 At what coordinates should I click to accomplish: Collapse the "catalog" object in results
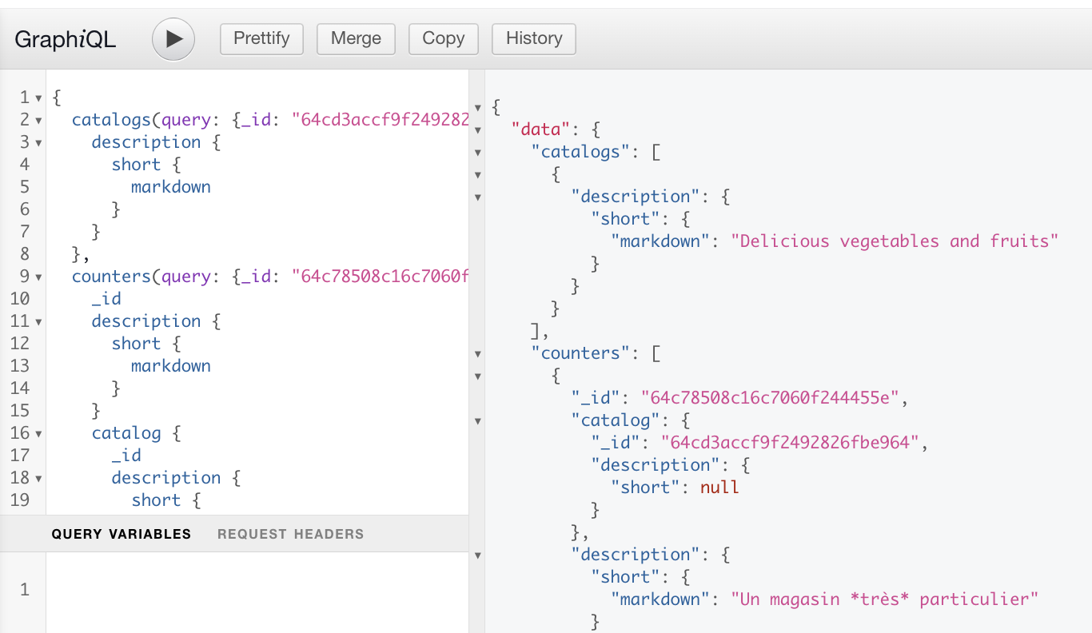(x=478, y=421)
